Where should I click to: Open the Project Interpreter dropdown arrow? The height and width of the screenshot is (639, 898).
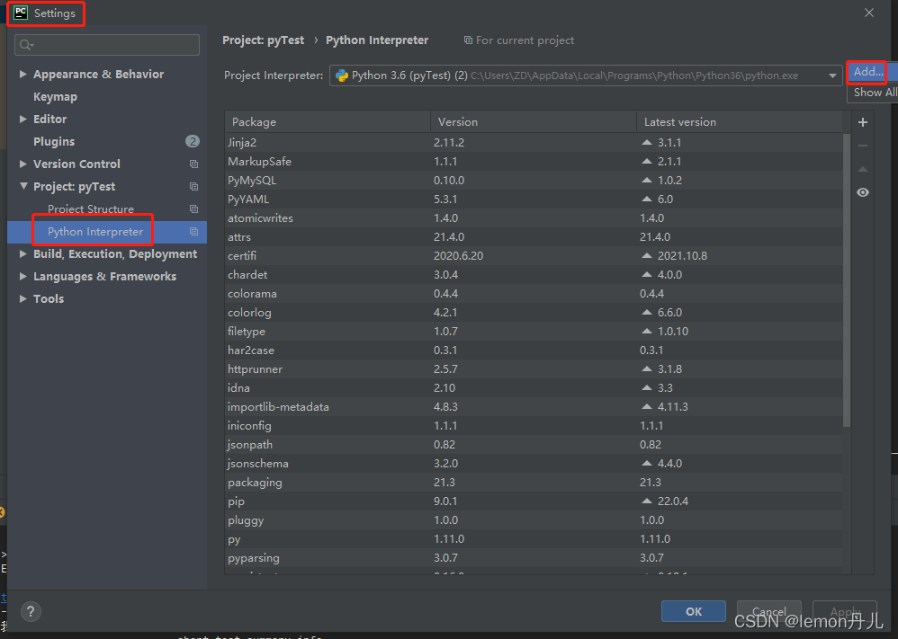coord(832,75)
